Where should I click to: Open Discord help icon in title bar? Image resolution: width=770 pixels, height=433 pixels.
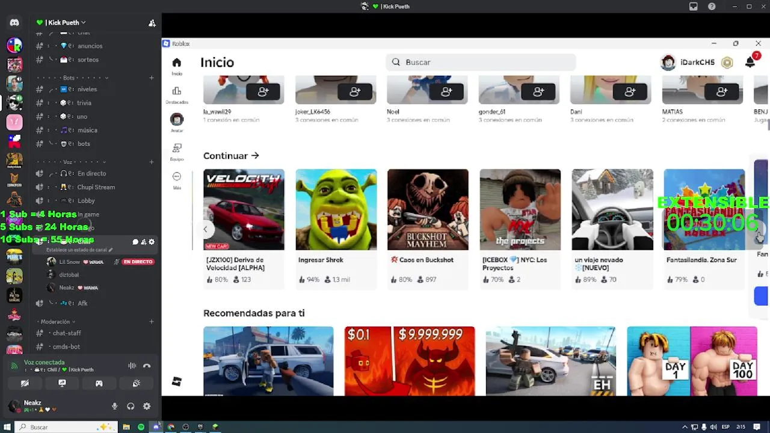pyautogui.click(x=712, y=7)
